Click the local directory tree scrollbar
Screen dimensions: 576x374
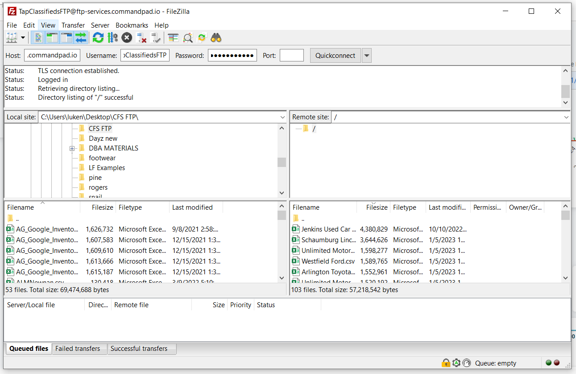click(x=282, y=160)
